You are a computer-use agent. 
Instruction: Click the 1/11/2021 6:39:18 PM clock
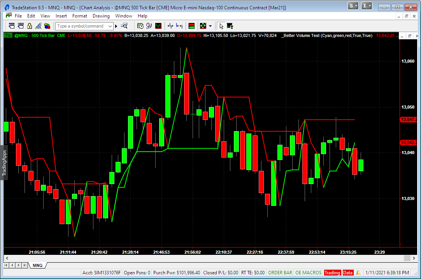tap(387, 272)
